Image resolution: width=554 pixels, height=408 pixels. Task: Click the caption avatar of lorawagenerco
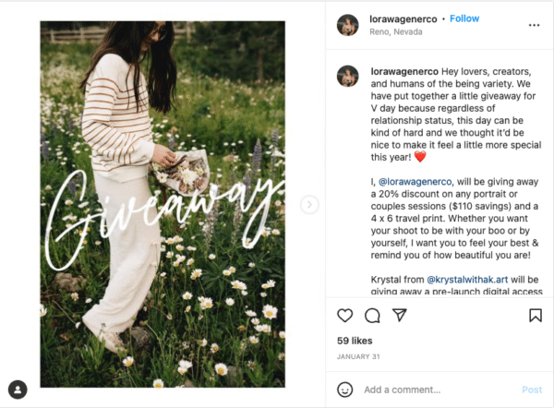pos(348,76)
